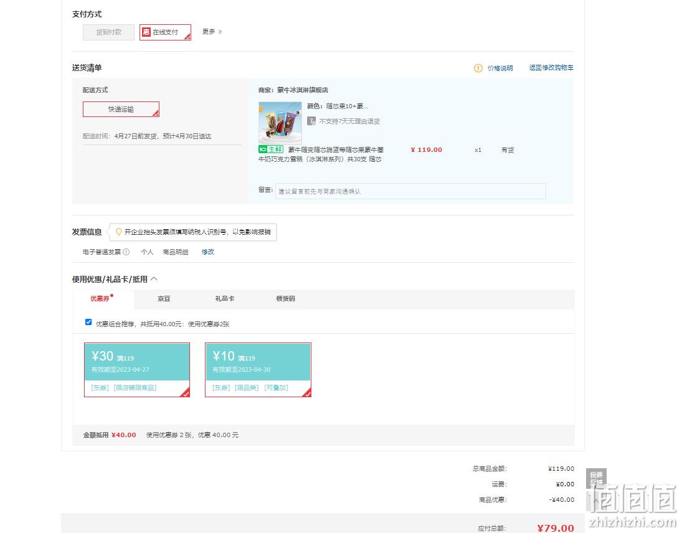The image size is (682, 533).
Task: Deselect the ¥10 满119 coupon
Action: point(258,370)
